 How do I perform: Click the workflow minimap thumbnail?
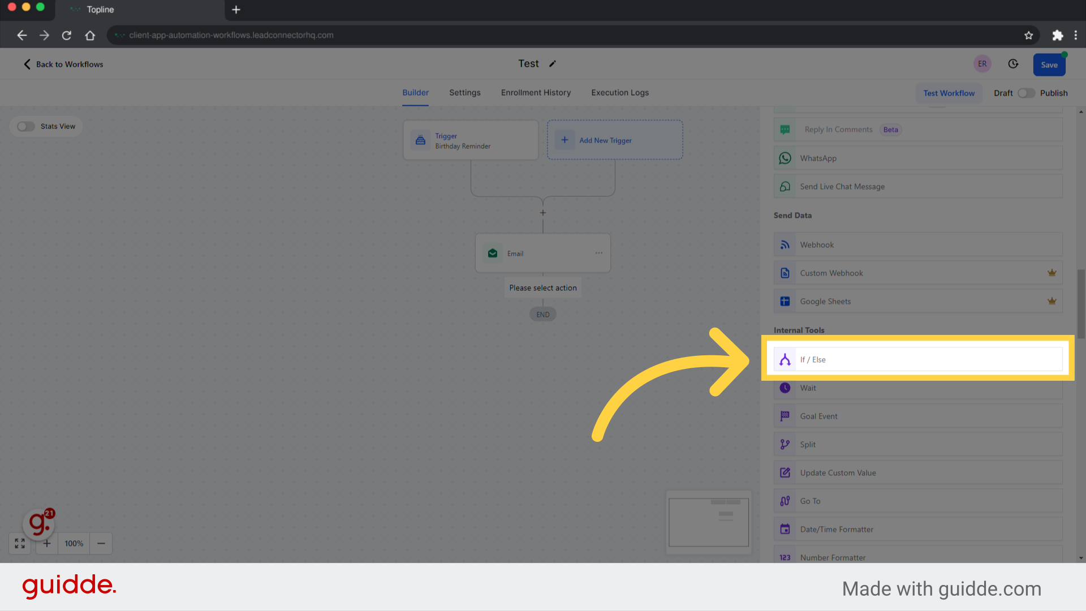(x=709, y=522)
